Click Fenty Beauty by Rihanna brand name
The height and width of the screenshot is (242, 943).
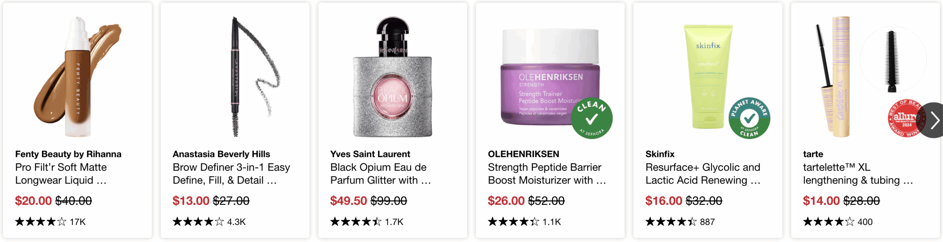[x=68, y=154]
